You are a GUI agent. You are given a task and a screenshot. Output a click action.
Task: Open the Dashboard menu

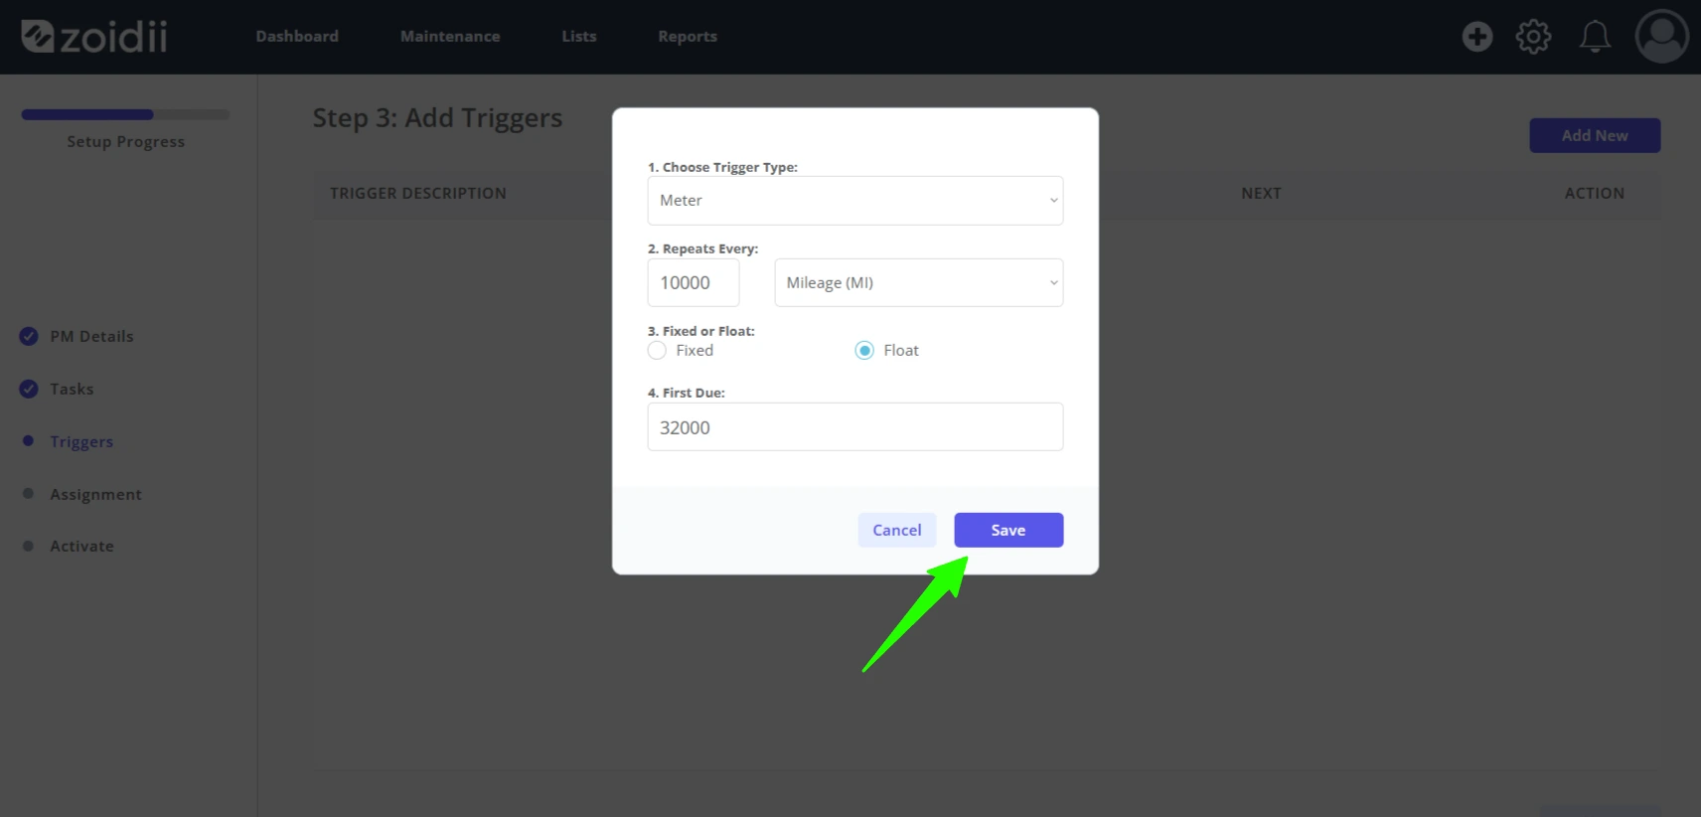[x=297, y=37]
